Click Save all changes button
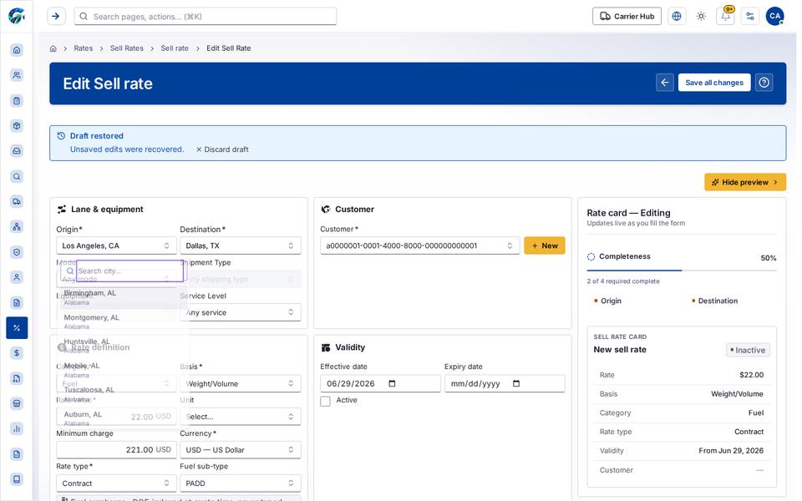This screenshot has height=501, width=802. [x=714, y=83]
